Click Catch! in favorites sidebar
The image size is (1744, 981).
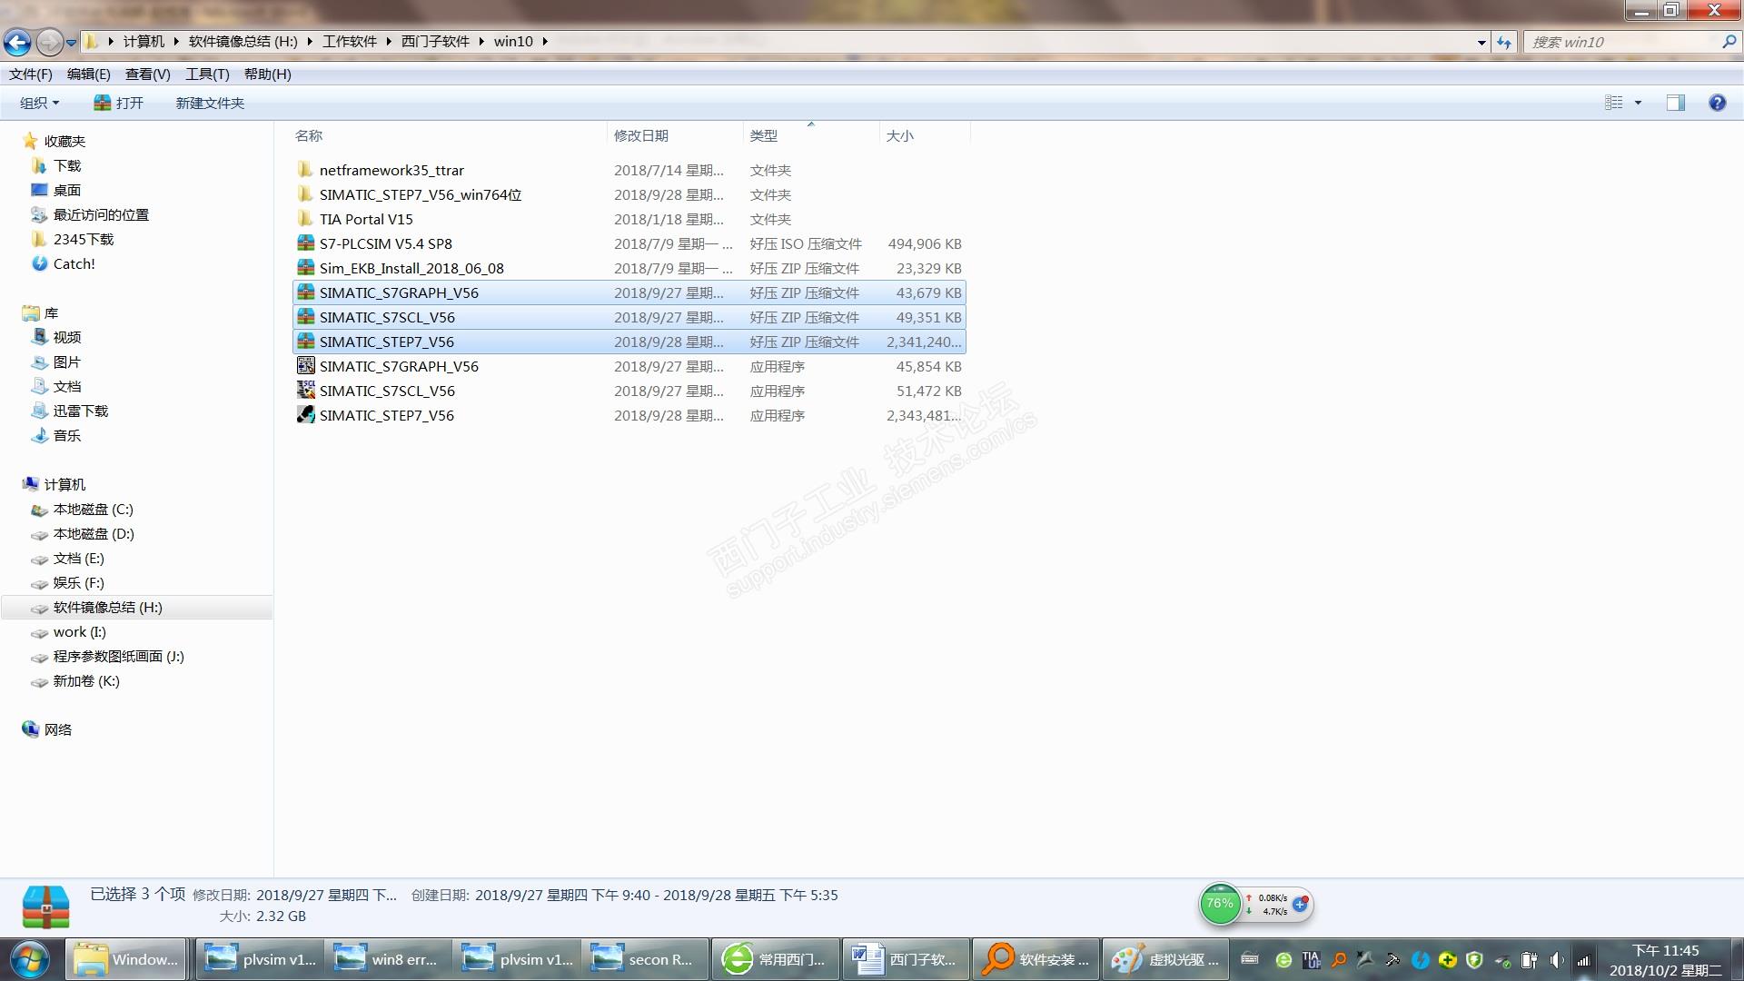point(74,263)
